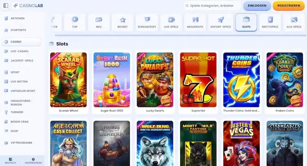Viewport: 307px width, 166px height.
Task: Collapse the sidebar with the panel icon
Action: 6,5
